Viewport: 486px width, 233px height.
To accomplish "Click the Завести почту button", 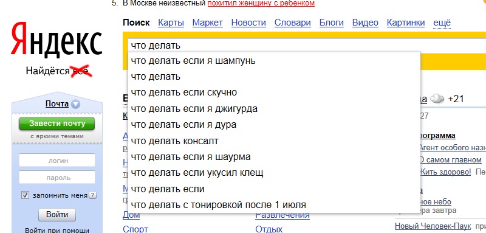I will (x=56, y=123).
